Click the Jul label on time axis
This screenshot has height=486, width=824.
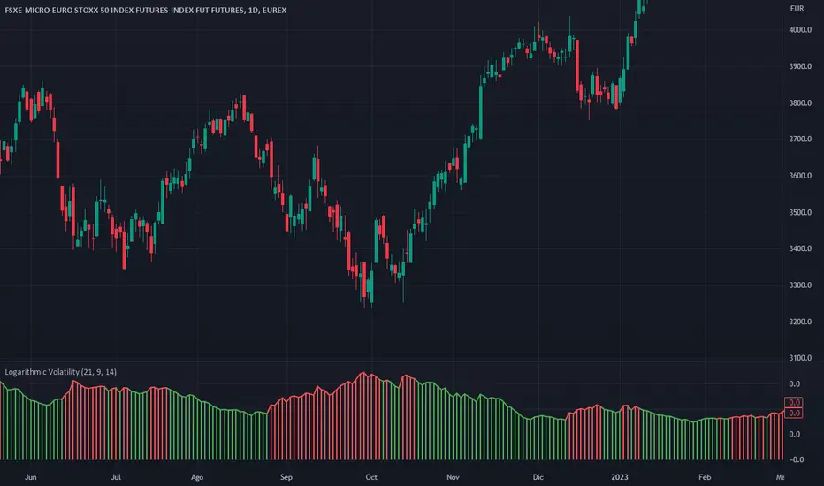(116, 477)
